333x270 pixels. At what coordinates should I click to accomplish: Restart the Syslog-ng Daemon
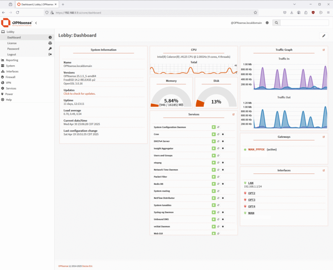tap(219, 212)
